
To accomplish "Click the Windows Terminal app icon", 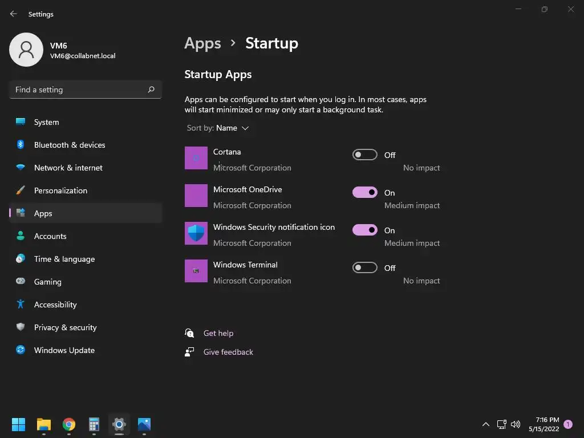I will (x=196, y=271).
